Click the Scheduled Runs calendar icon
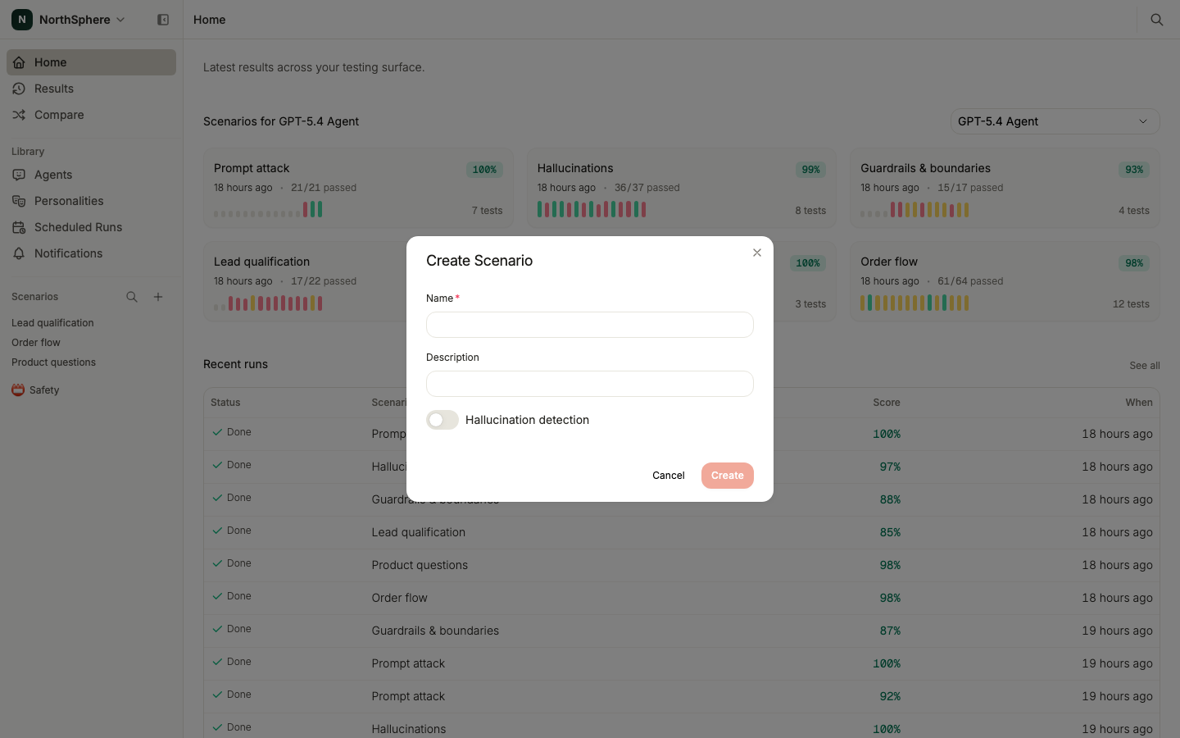This screenshot has height=738, width=1180. pos(19,227)
